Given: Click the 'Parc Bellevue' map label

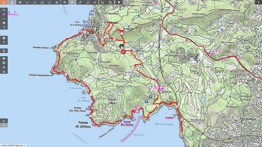Looking at the screenshot, I should click(x=248, y=119).
